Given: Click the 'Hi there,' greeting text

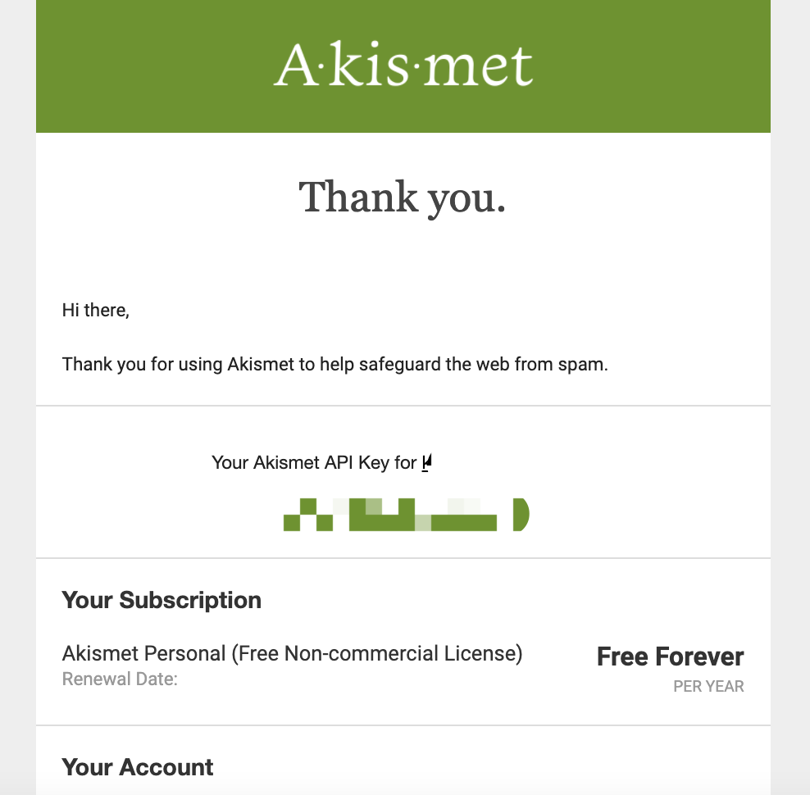Looking at the screenshot, I should pyautogui.click(x=96, y=311).
